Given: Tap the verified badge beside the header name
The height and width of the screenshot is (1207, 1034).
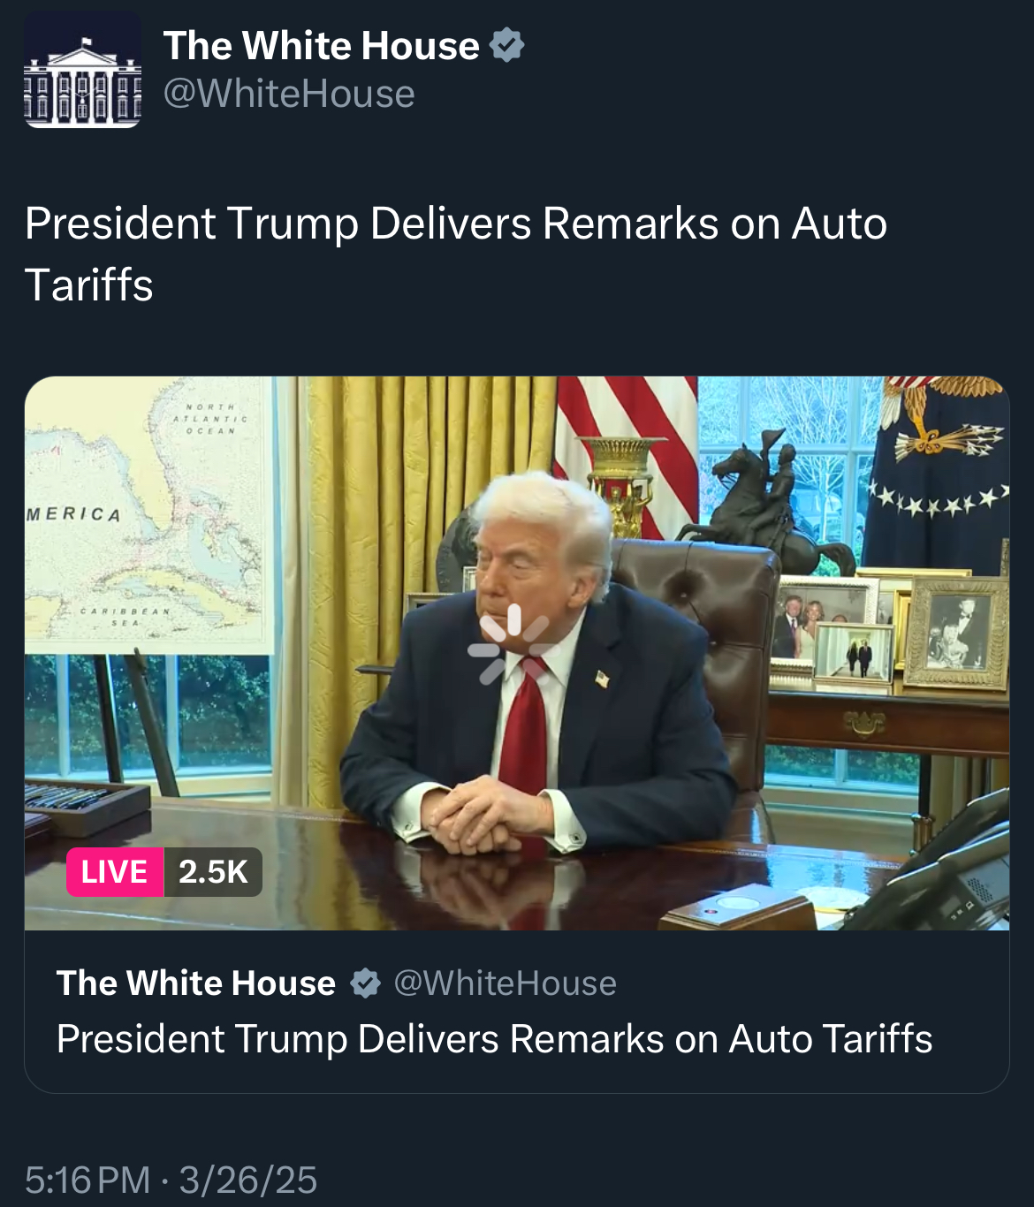Looking at the screenshot, I should (x=506, y=45).
